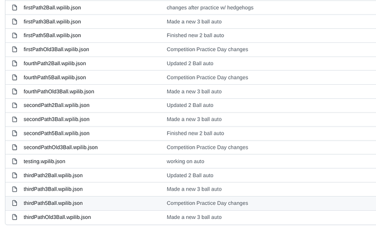Viewport: 376px width, 227px height.
Task: Open secondPathOld3Ball.wpilib.json file
Action: click(x=60, y=147)
